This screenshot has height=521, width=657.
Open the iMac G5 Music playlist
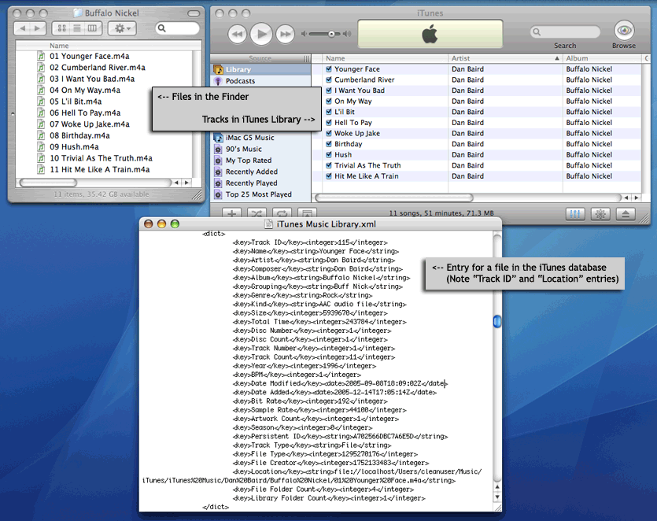click(261, 138)
